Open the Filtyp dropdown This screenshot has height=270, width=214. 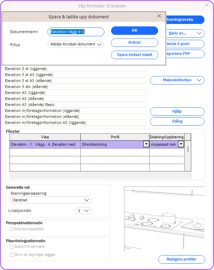(76, 44)
